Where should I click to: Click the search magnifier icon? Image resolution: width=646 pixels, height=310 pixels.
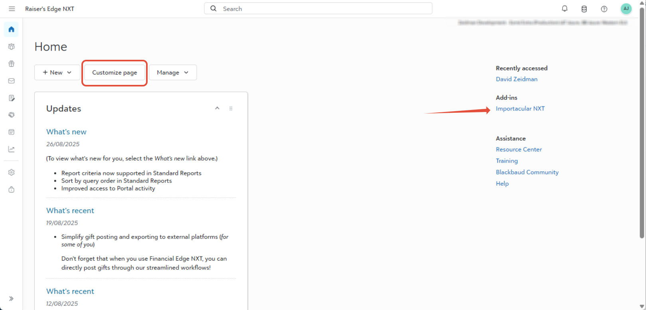pos(213,8)
